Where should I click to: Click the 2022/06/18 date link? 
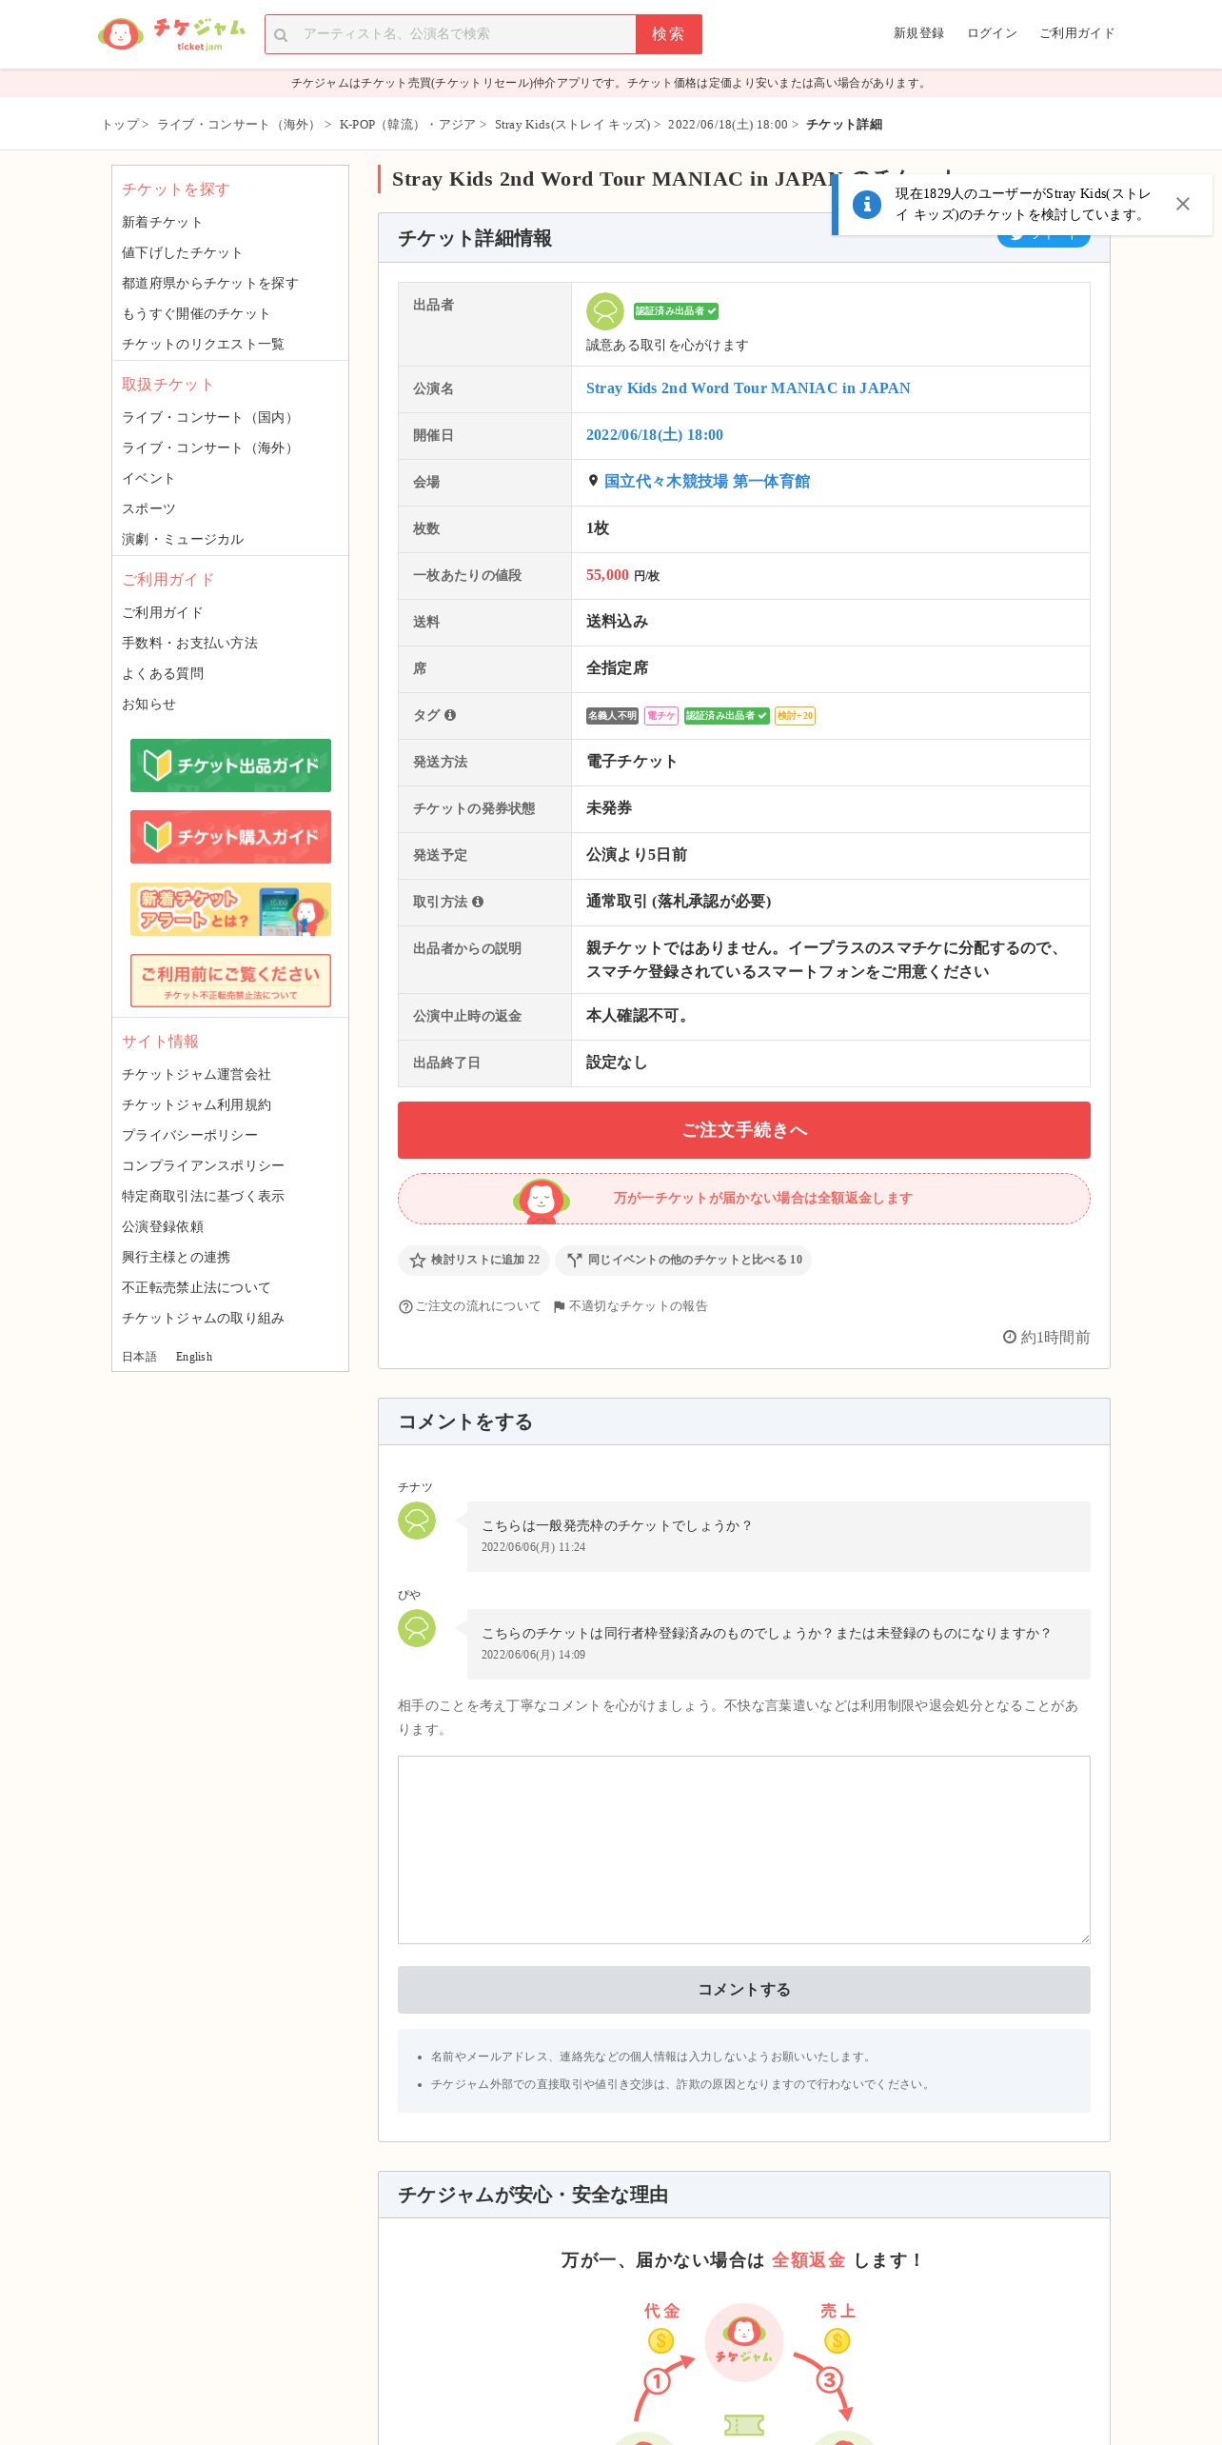click(x=655, y=435)
